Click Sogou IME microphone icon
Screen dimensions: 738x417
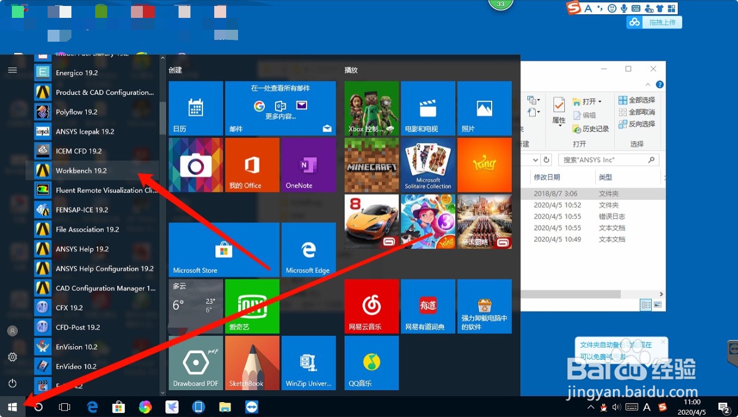tap(624, 8)
